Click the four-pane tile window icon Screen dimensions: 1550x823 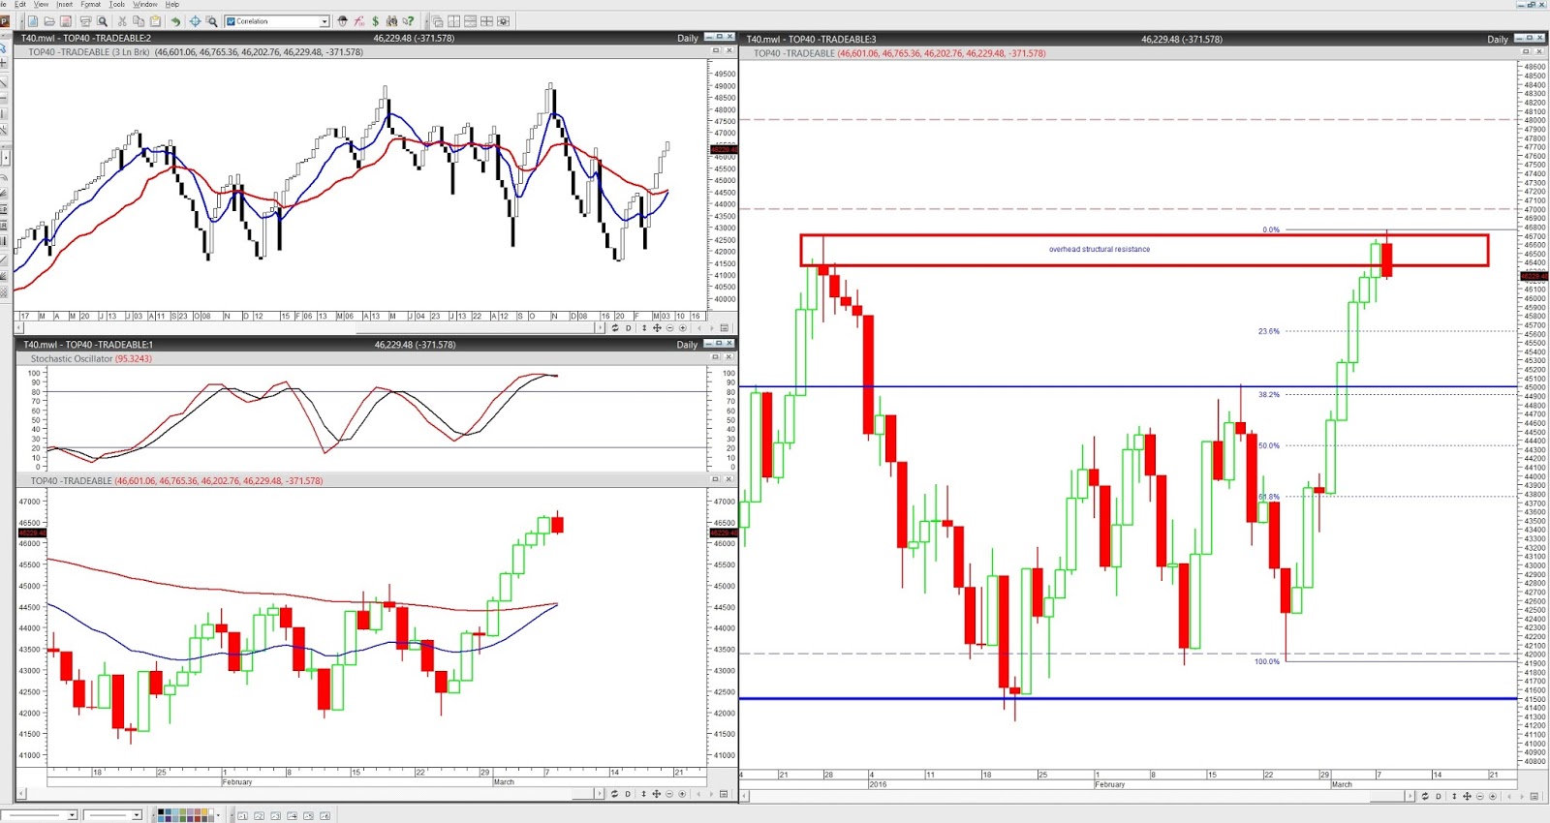tap(486, 21)
